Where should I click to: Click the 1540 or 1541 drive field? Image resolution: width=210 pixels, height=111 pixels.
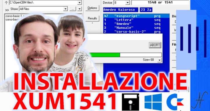(x=160, y=2)
